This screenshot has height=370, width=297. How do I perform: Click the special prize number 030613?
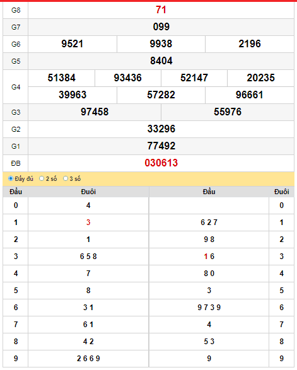(161, 163)
